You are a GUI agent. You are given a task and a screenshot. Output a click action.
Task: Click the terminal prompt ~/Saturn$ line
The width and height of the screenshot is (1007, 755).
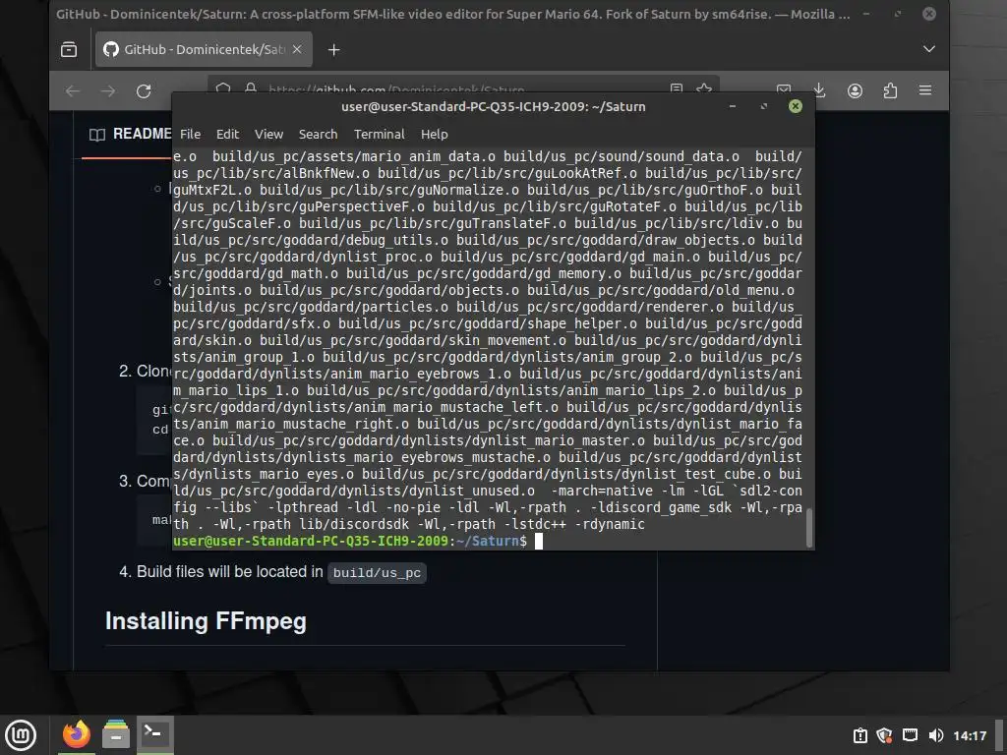[x=351, y=542]
